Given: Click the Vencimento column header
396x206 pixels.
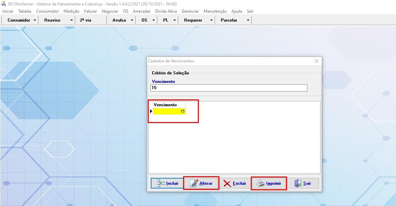Looking at the screenshot, I should [165, 105].
